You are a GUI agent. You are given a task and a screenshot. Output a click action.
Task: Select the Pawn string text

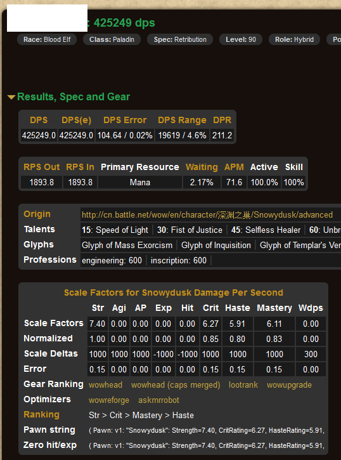207,430
